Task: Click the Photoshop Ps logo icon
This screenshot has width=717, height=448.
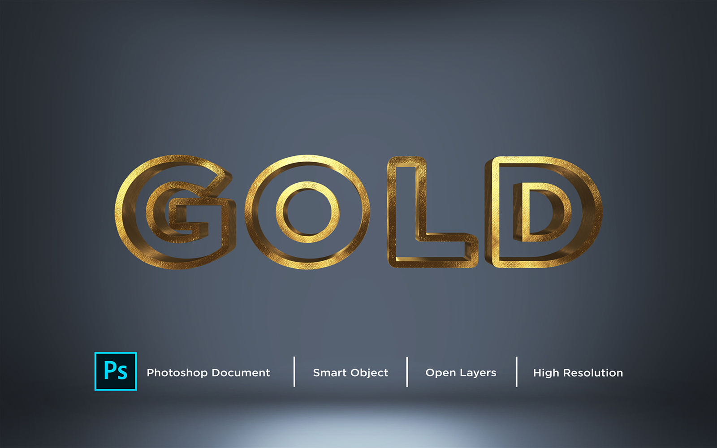Action: (116, 371)
